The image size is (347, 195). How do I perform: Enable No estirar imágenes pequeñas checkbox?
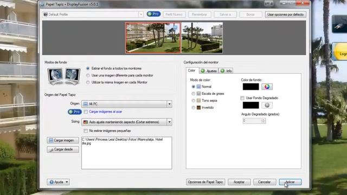click(x=86, y=131)
